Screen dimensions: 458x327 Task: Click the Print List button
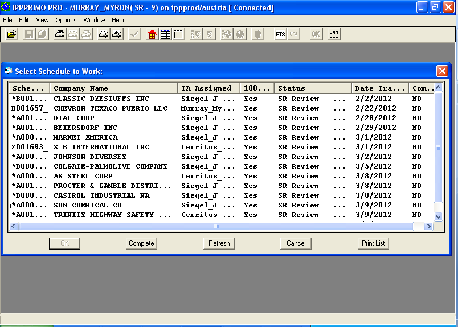point(373,243)
